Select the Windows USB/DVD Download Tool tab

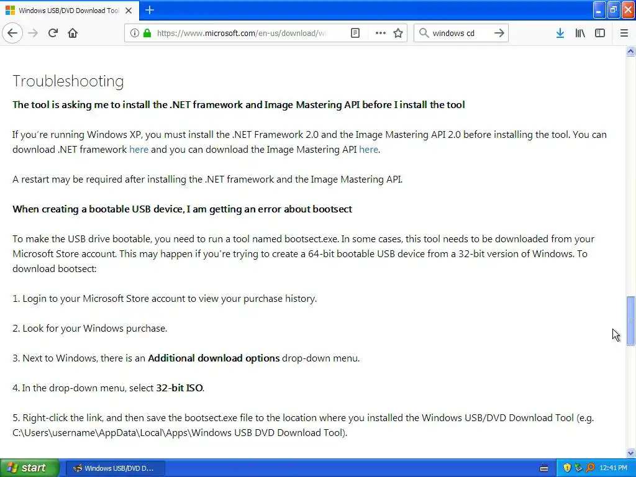pyautogui.click(x=69, y=11)
